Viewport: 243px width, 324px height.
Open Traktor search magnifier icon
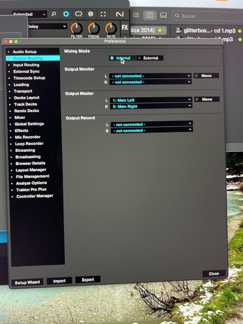53,14
